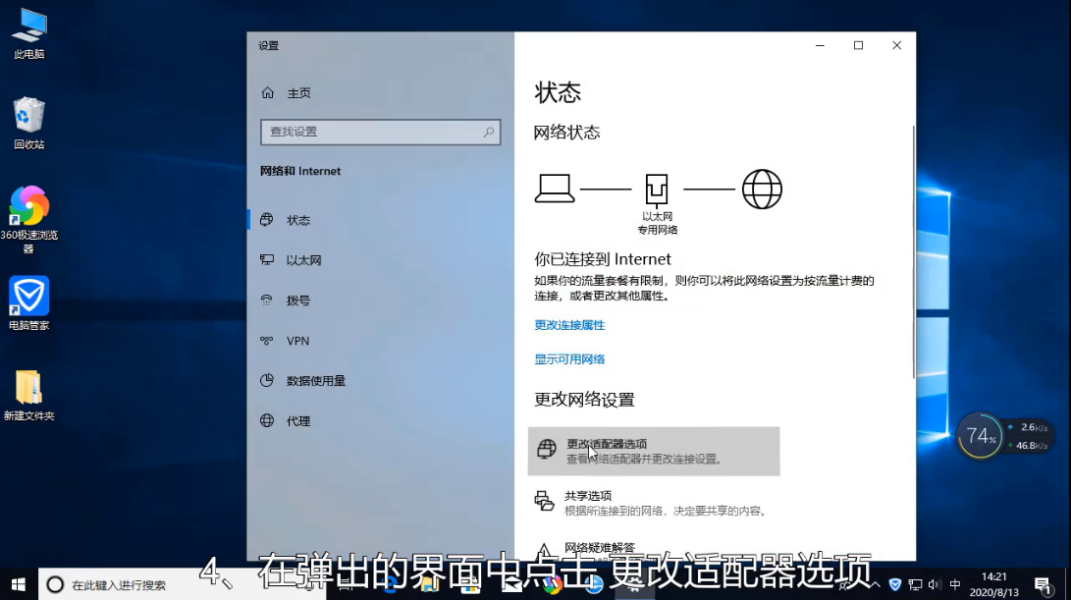Viewport: 1071px width, 600px height.
Task: Select 360极速浏览器 desktop shortcut
Action: pyautogui.click(x=29, y=220)
